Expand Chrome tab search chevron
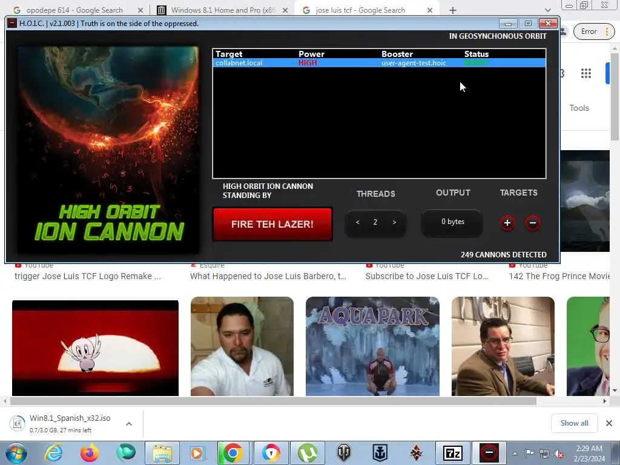This screenshot has height=465, width=620. click(x=547, y=10)
